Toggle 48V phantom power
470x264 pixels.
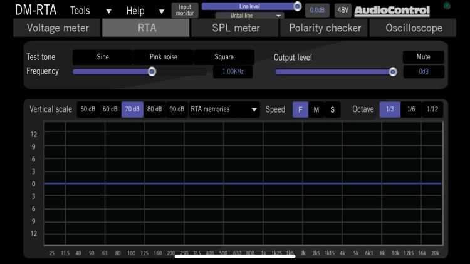(x=343, y=10)
